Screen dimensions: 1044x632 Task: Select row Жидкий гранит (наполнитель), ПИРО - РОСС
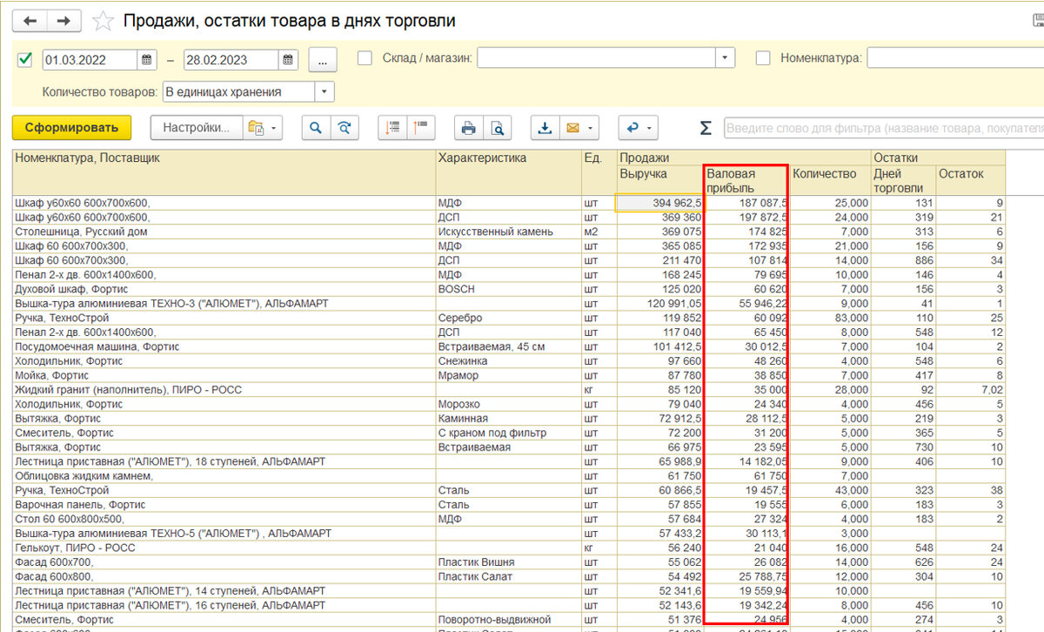pos(509,389)
